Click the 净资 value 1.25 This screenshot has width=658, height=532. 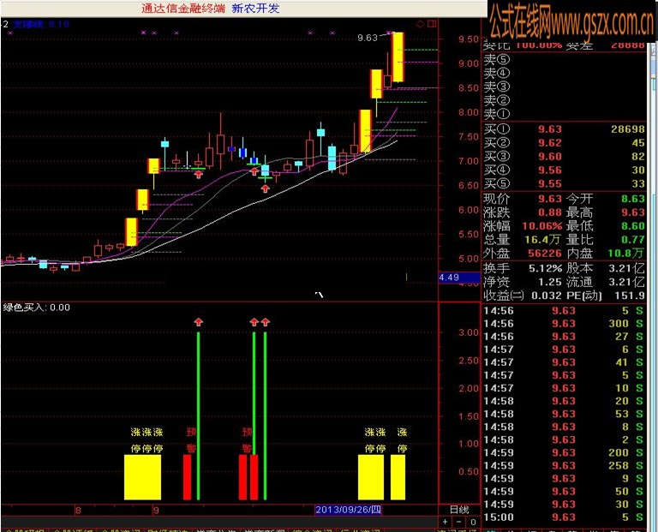(550, 282)
